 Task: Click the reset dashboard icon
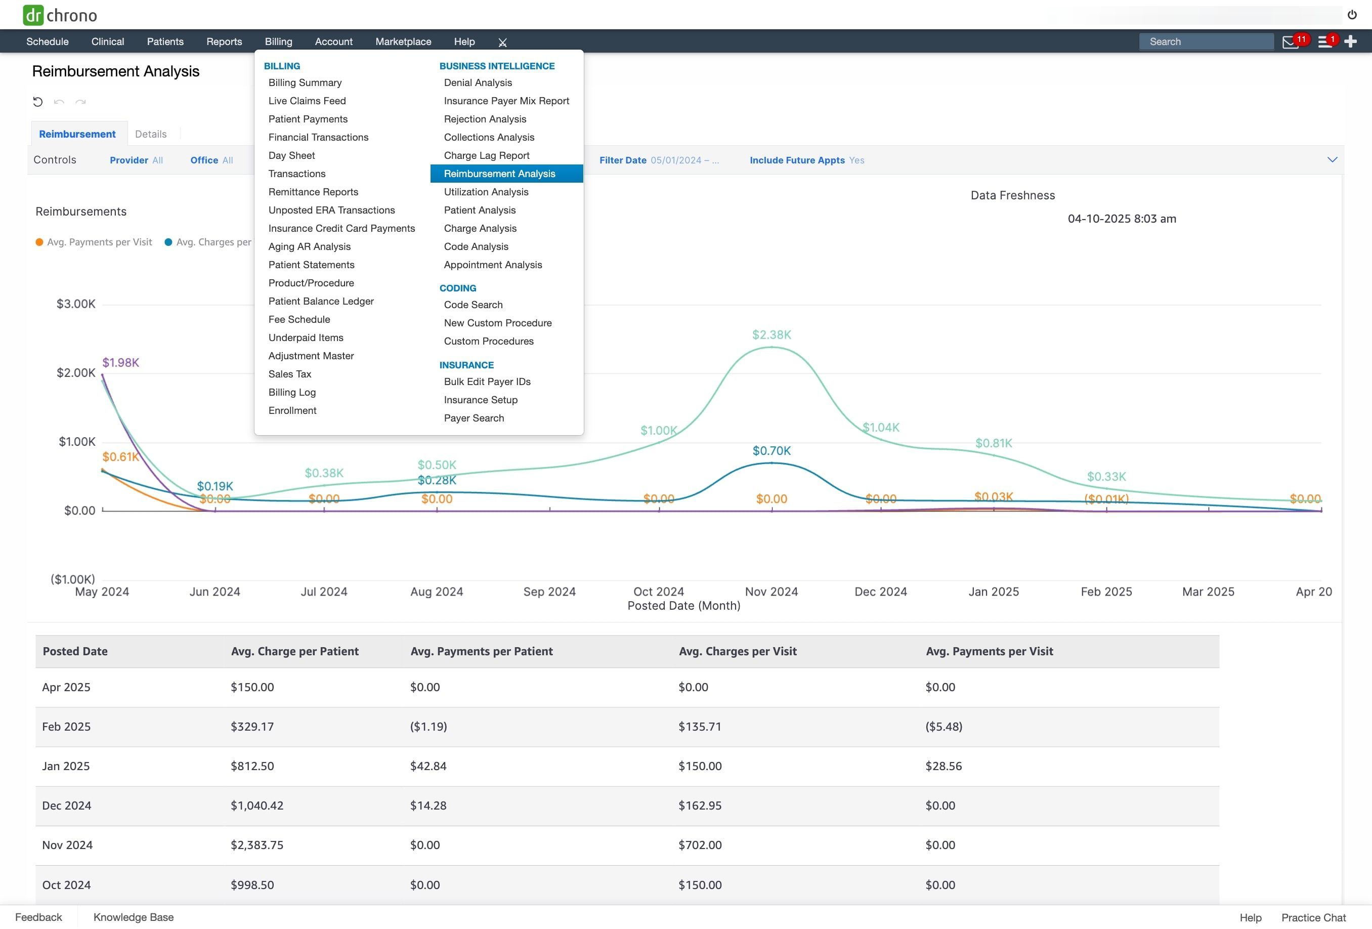(x=38, y=102)
